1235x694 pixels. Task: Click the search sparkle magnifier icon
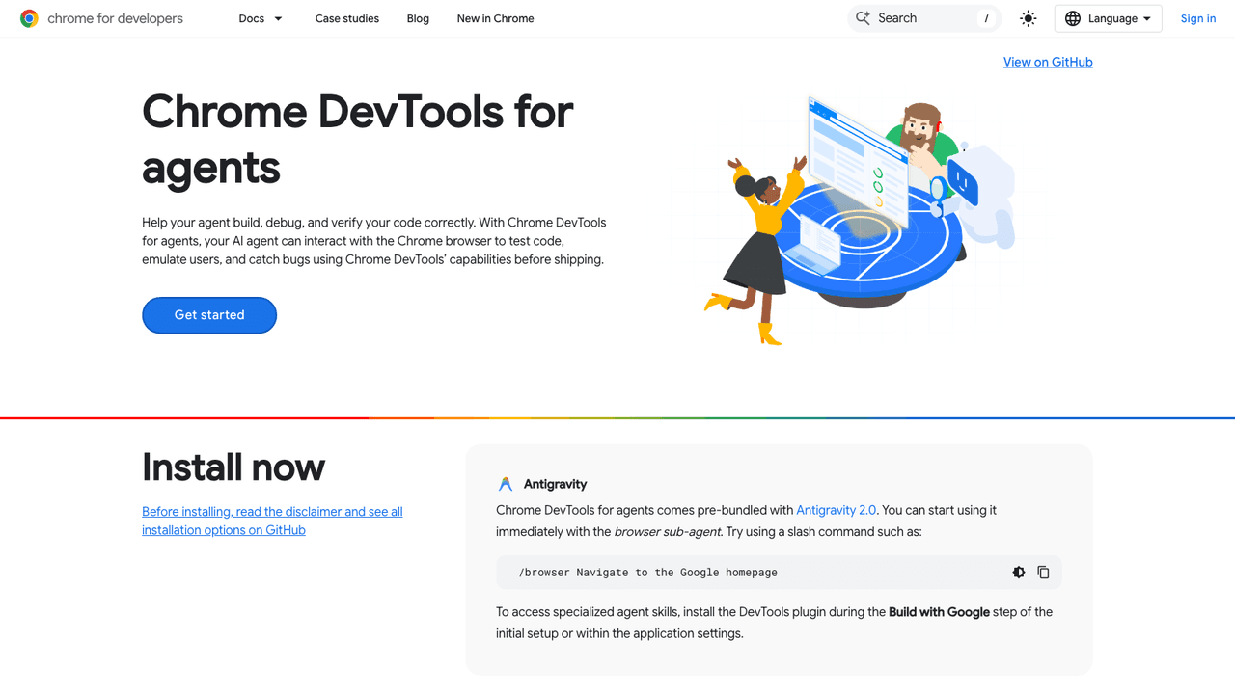pos(864,18)
